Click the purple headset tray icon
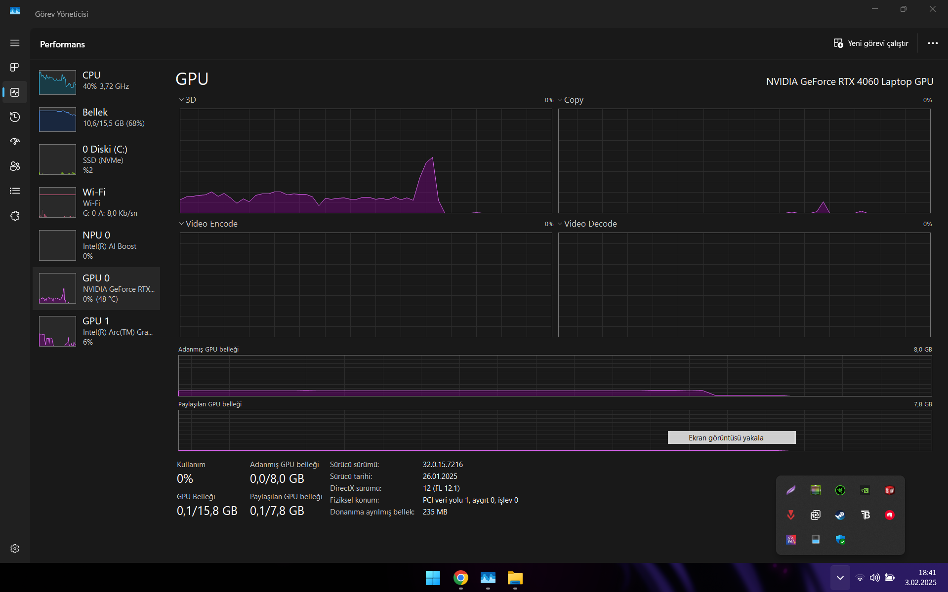The height and width of the screenshot is (592, 948). point(791,540)
